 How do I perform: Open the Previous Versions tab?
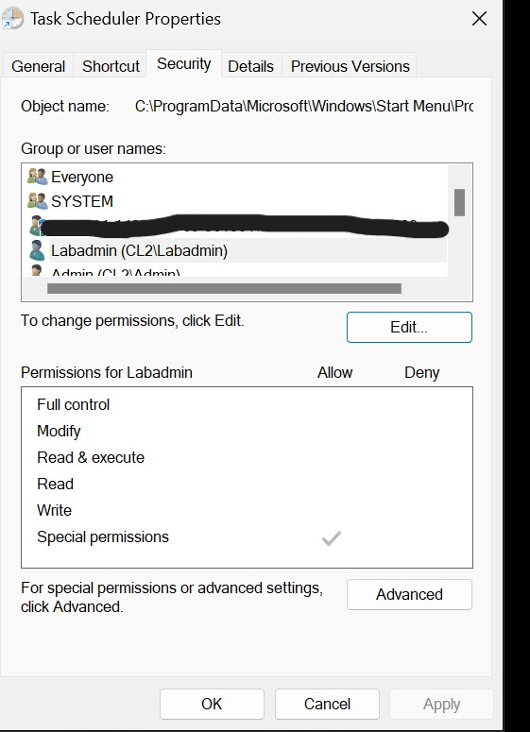350,66
